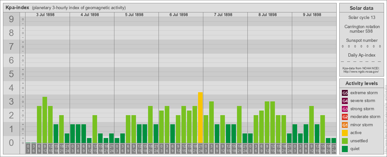Click the '21 24' time slot under 9 Jul

334,148
